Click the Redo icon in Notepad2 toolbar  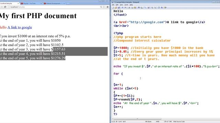pyautogui.click(x=125, y=8)
